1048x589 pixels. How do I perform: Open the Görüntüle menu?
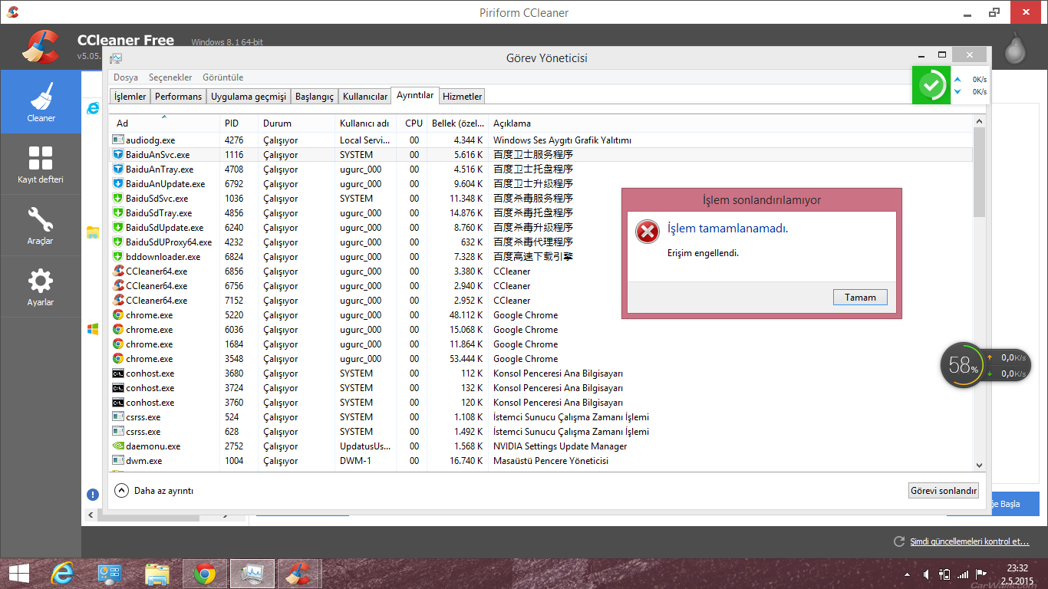click(222, 77)
